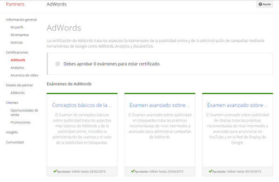Open the Partners logo link
Viewport: 279px width, 182px height.
coord(15,4)
